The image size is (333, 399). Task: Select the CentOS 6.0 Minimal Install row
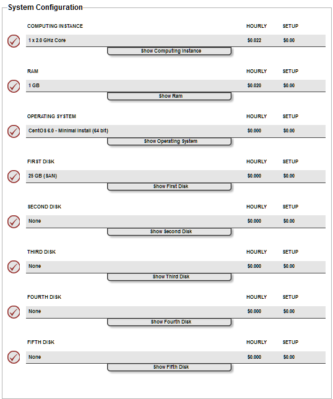point(176,131)
